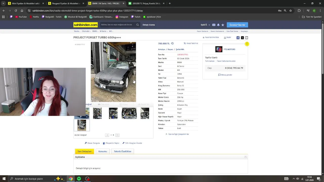Open Netflix bookmark

(34, 17)
